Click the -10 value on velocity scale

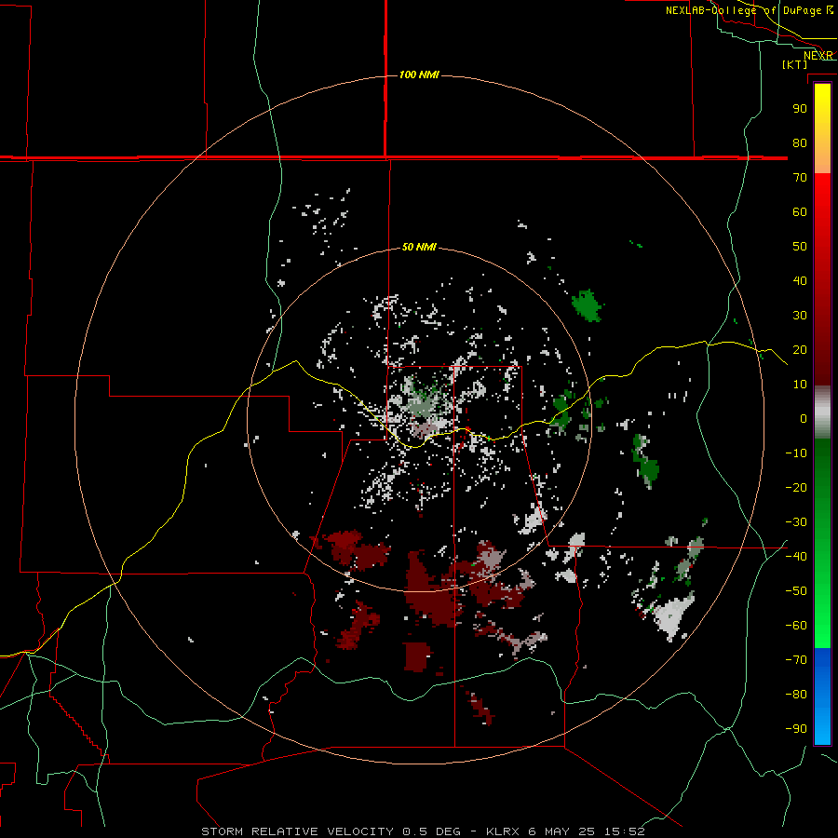point(796,453)
